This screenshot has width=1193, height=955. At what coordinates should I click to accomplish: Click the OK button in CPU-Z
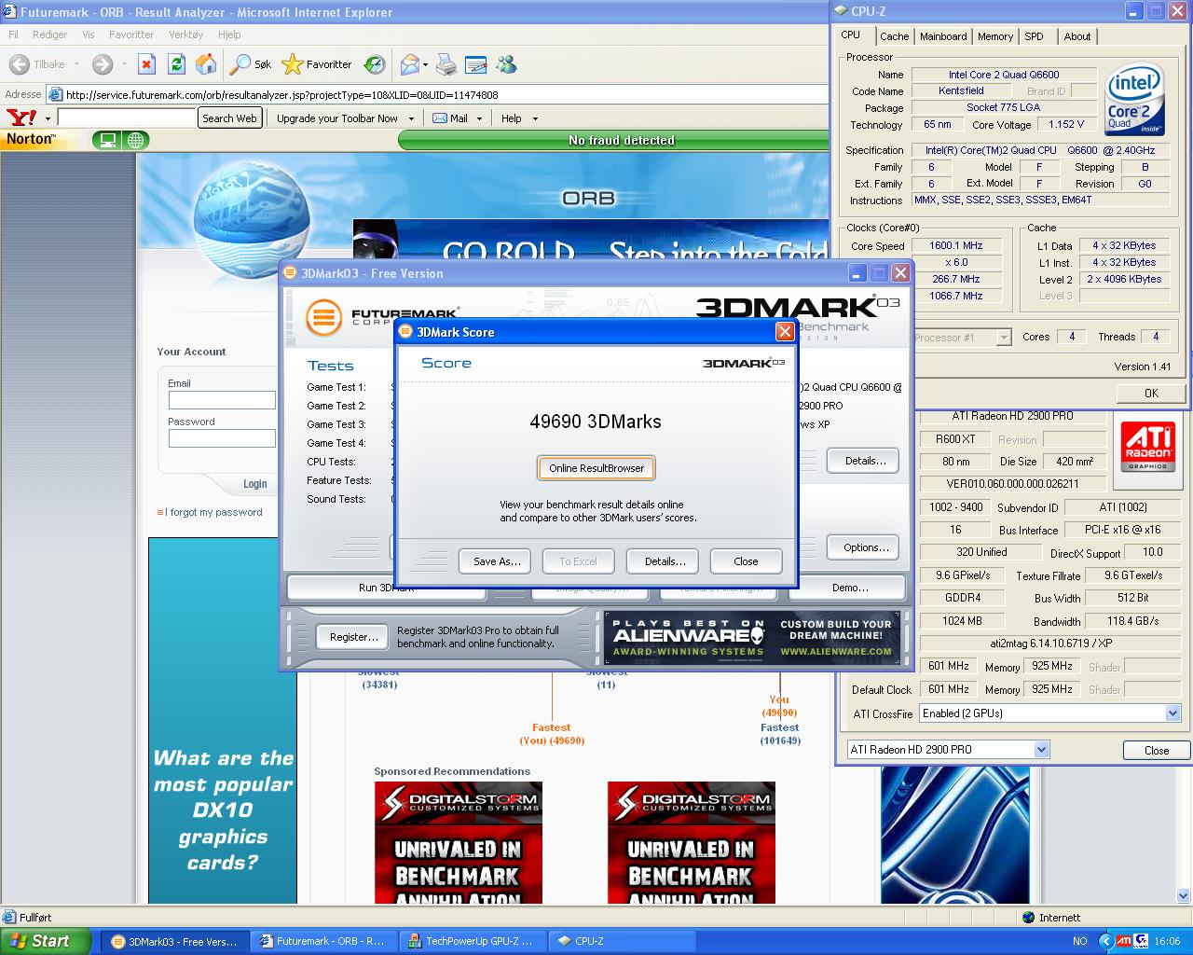point(1151,393)
